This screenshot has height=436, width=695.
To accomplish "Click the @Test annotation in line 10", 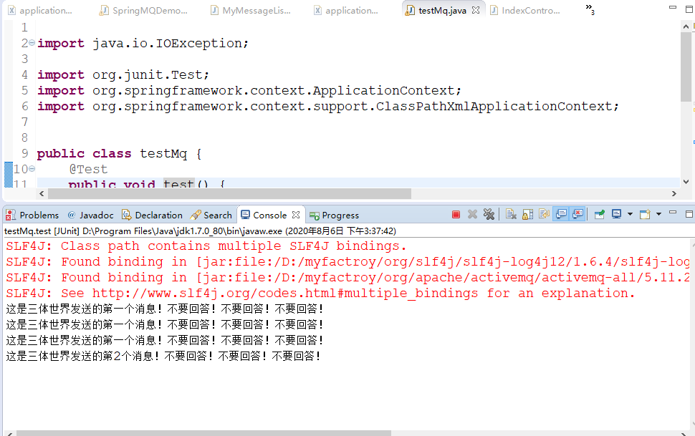I will coord(88,169).
